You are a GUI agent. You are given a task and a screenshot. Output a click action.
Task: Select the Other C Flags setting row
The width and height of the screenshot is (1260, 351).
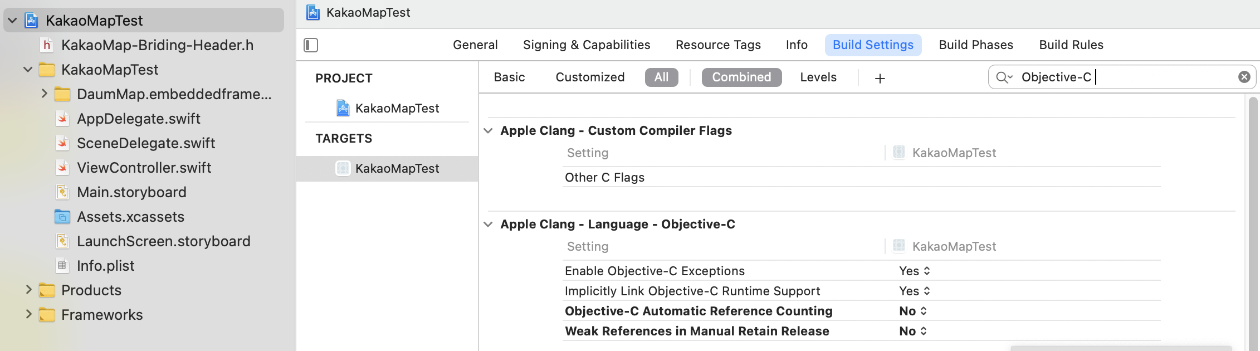coord(861,177)
